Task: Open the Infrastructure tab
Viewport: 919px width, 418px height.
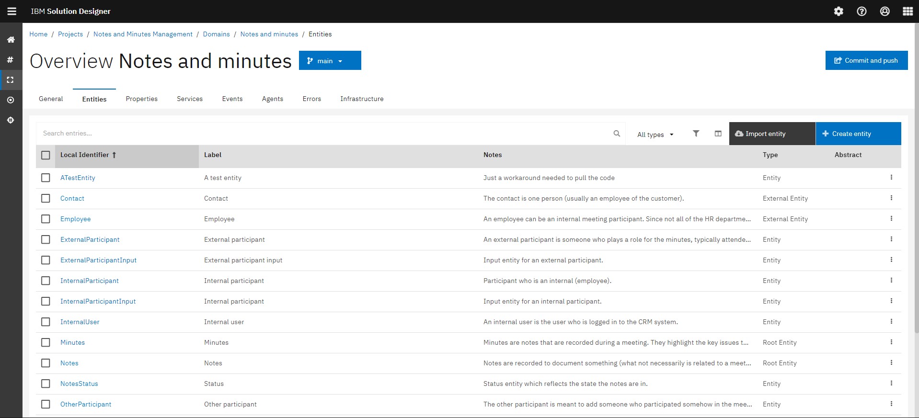Action: [362, 99]
